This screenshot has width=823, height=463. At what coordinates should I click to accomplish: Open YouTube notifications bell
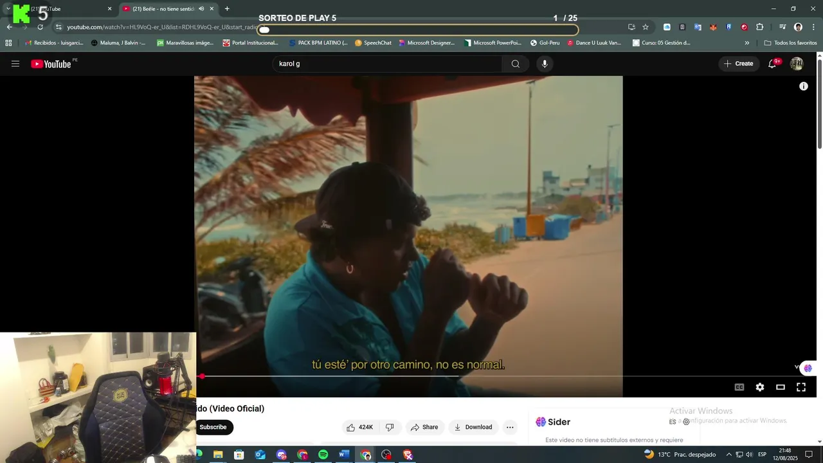click(773, 64)
